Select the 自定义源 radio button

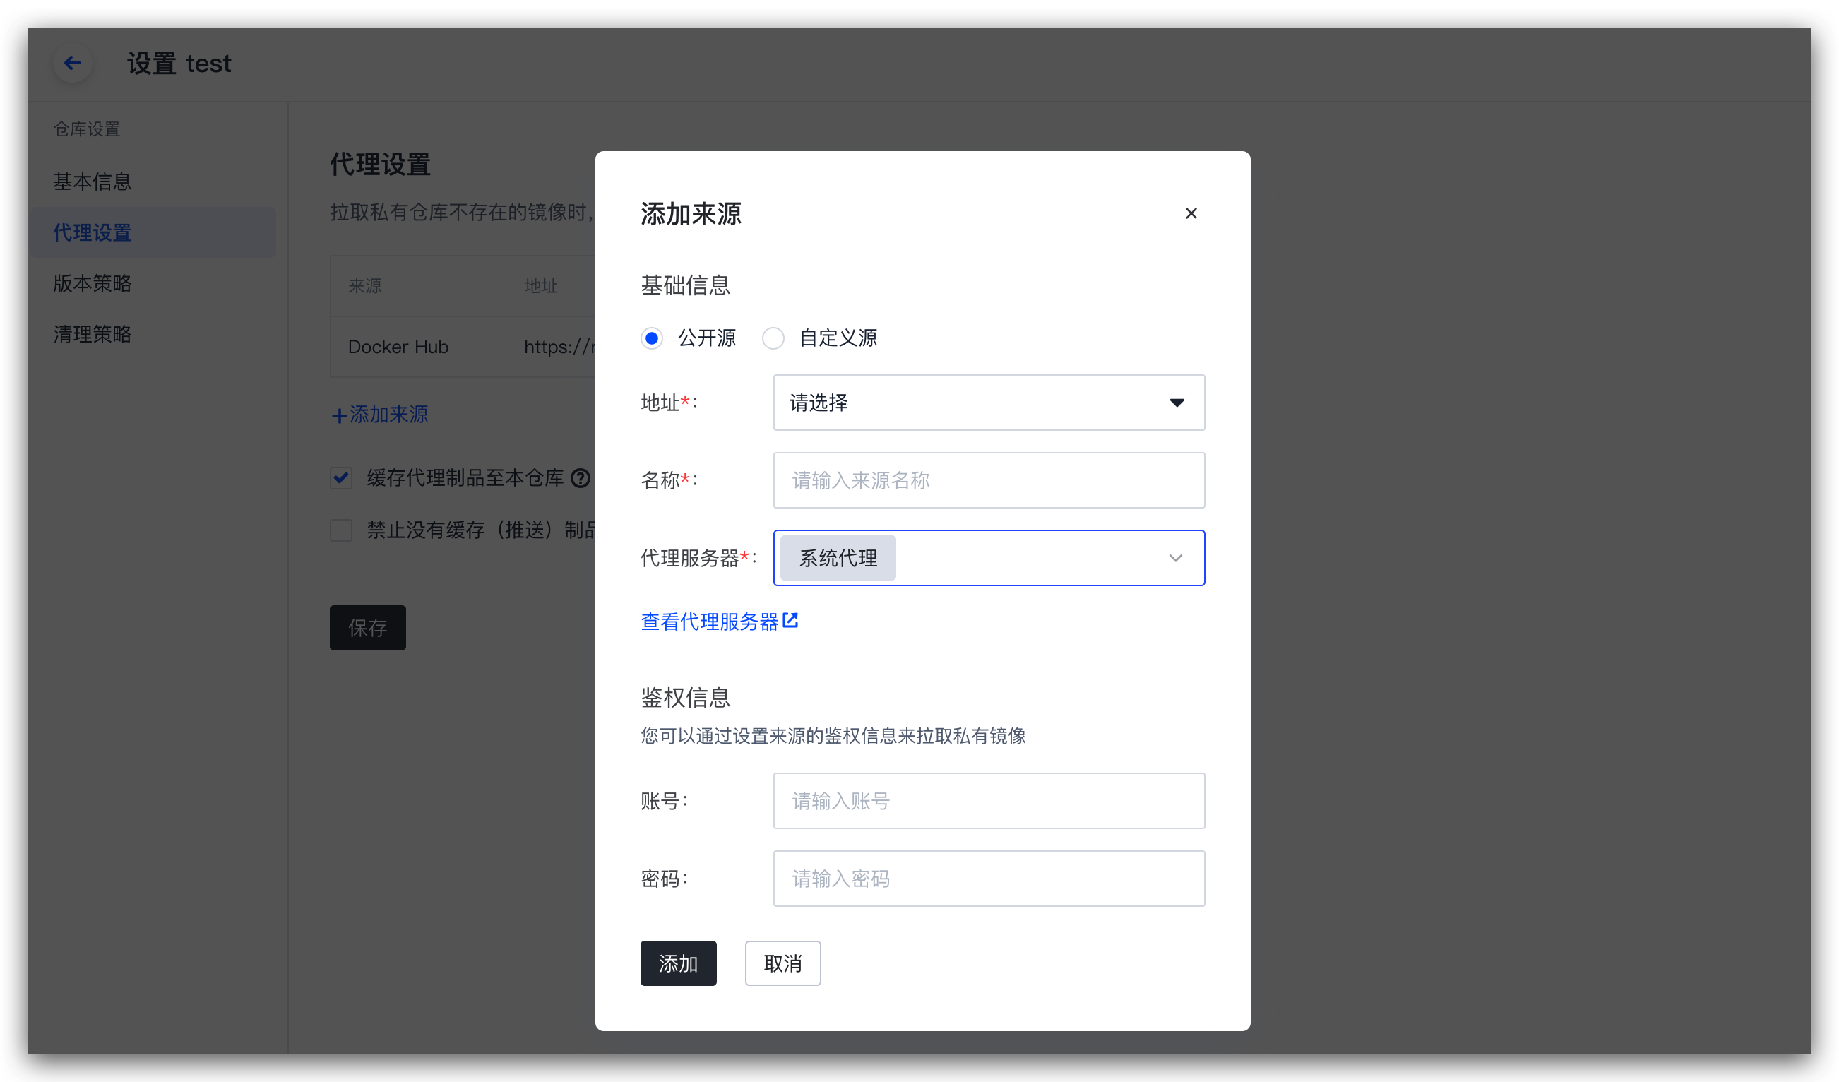pyautogui.click(x=773, y=338)
